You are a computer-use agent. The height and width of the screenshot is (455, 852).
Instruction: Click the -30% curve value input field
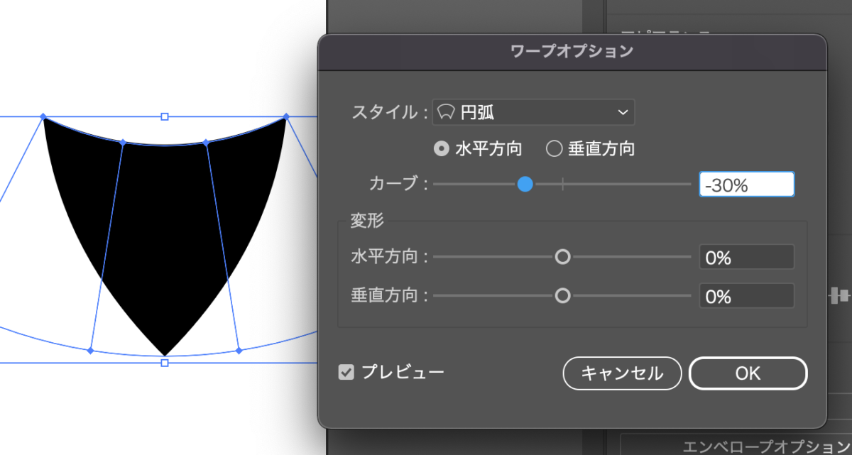click(746, 184)
